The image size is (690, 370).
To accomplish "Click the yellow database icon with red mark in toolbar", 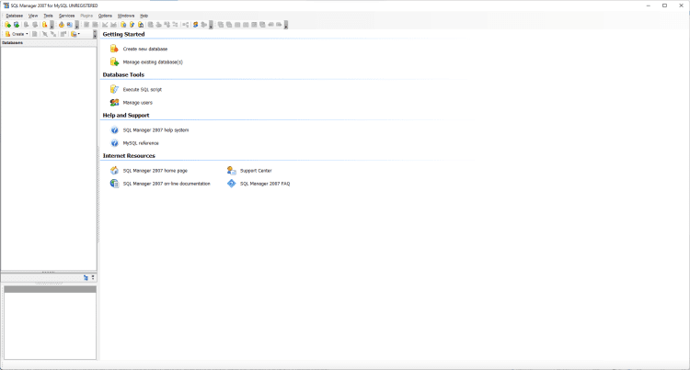I will 44,25.
